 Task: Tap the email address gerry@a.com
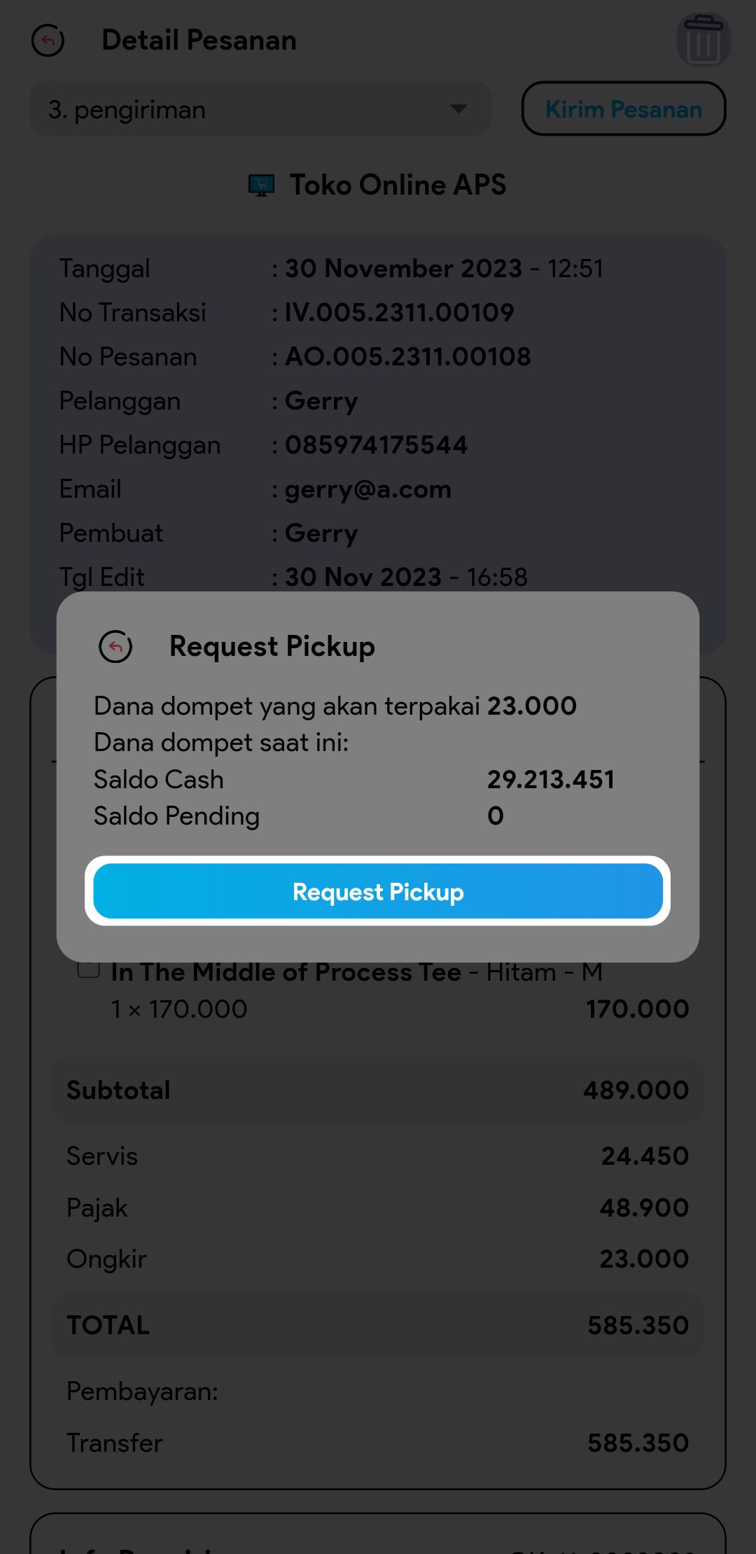pyautogui.click(x=367, y=489)
